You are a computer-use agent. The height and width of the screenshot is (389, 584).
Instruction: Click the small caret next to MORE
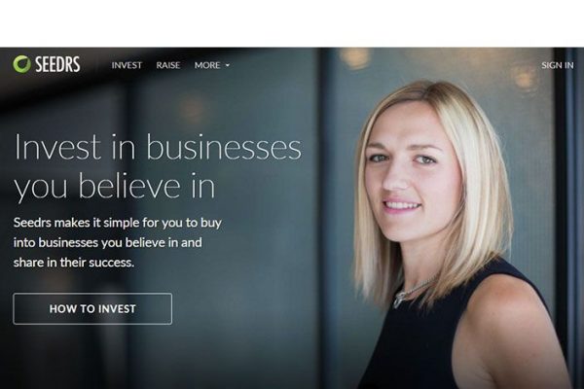[227, 65]
